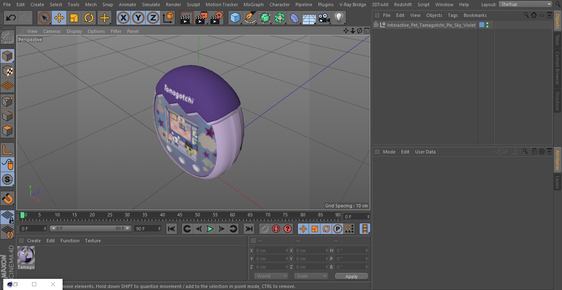Toggle X axis lock
The height and width of the screenshot is (290, 562).
(123, 18)
